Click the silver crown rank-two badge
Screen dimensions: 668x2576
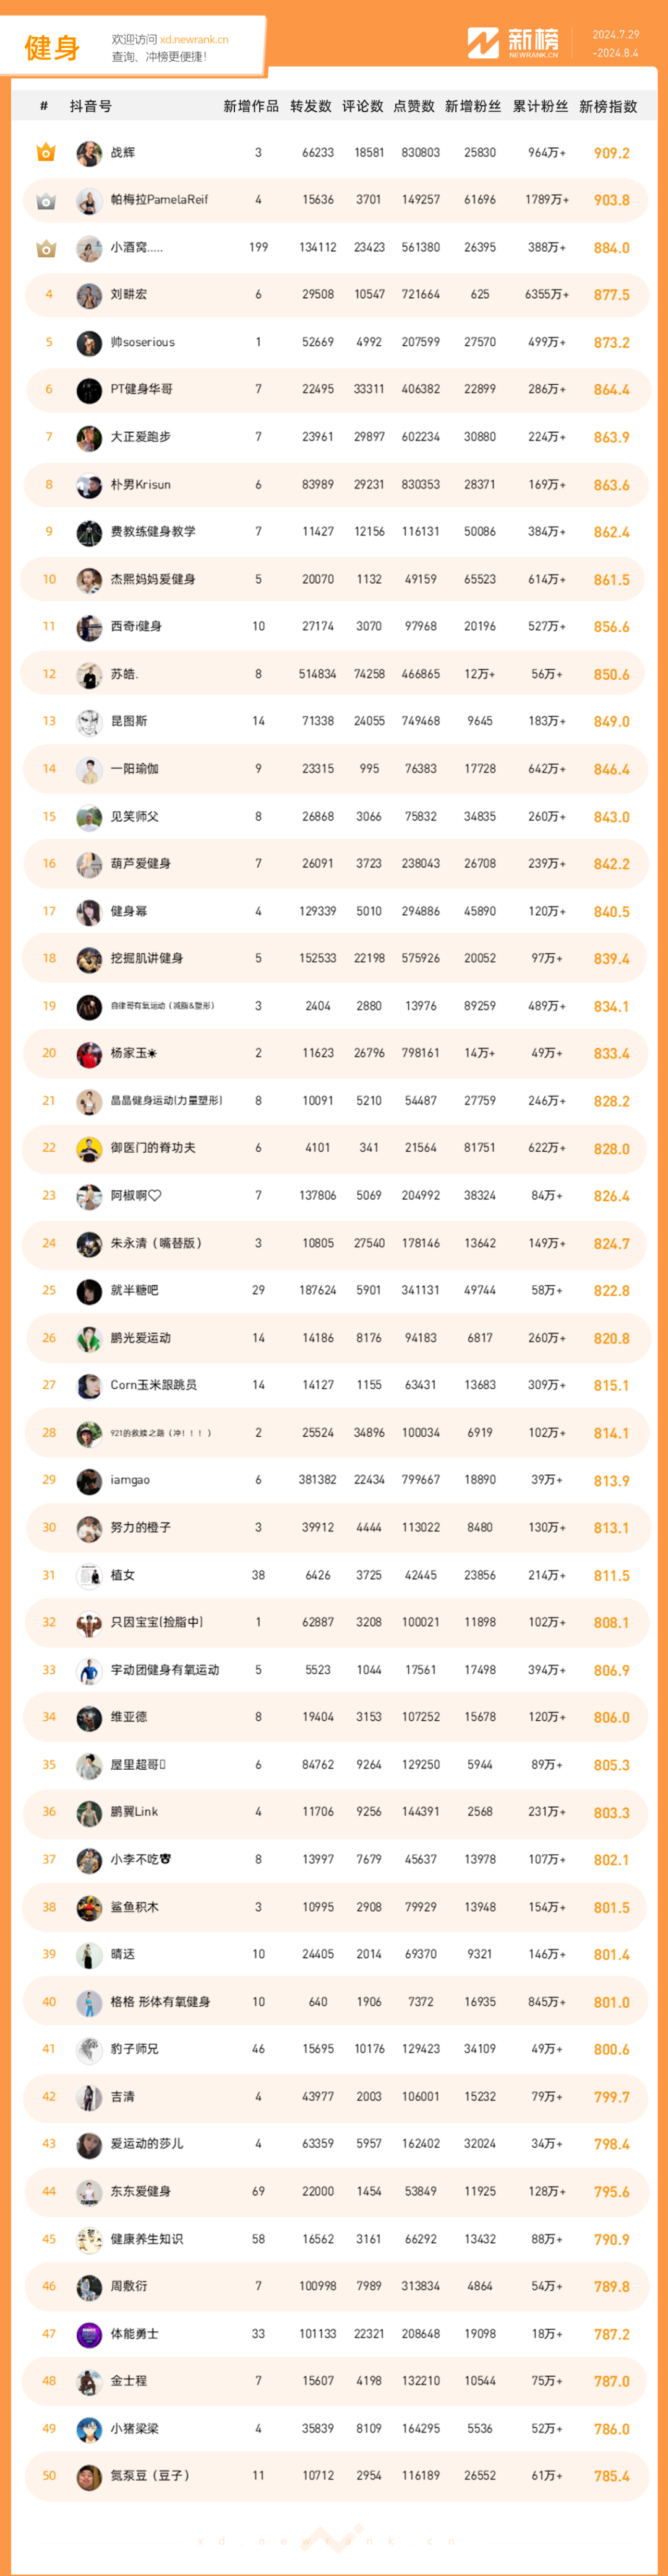coord(46,201)
